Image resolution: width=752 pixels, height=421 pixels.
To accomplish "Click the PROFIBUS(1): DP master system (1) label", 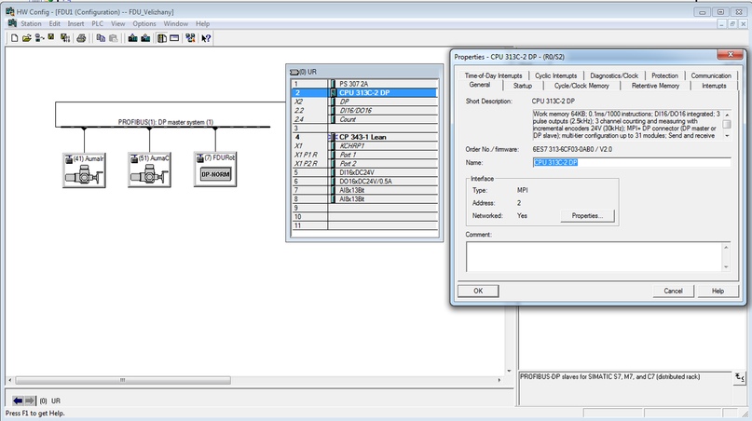I will (166, 122).
